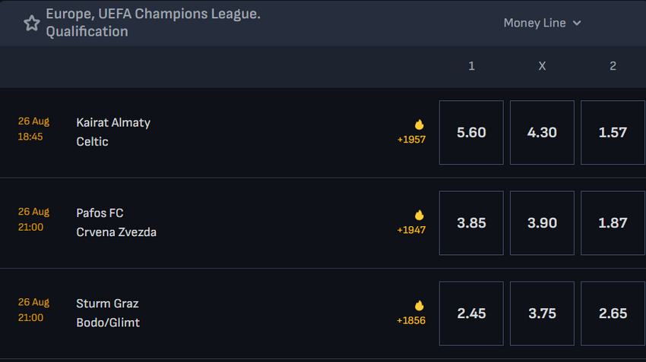Image resolution: width=646 pixels, height=362 pixels.
Task: Select Pafos FC win odds 3.85
Action: (x=471, y=223)
